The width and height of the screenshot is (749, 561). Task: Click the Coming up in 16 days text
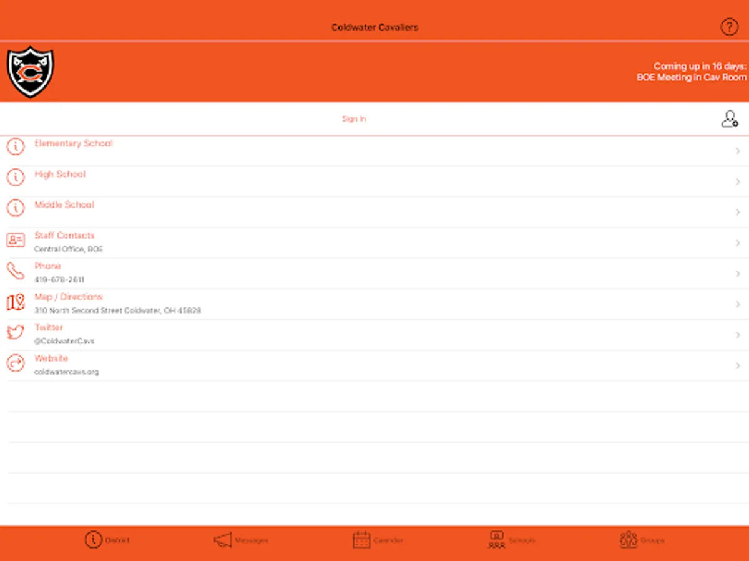(700, 66)
